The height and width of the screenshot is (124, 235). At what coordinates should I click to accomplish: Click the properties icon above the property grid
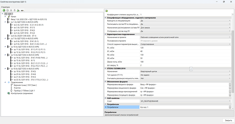point(106,11)
